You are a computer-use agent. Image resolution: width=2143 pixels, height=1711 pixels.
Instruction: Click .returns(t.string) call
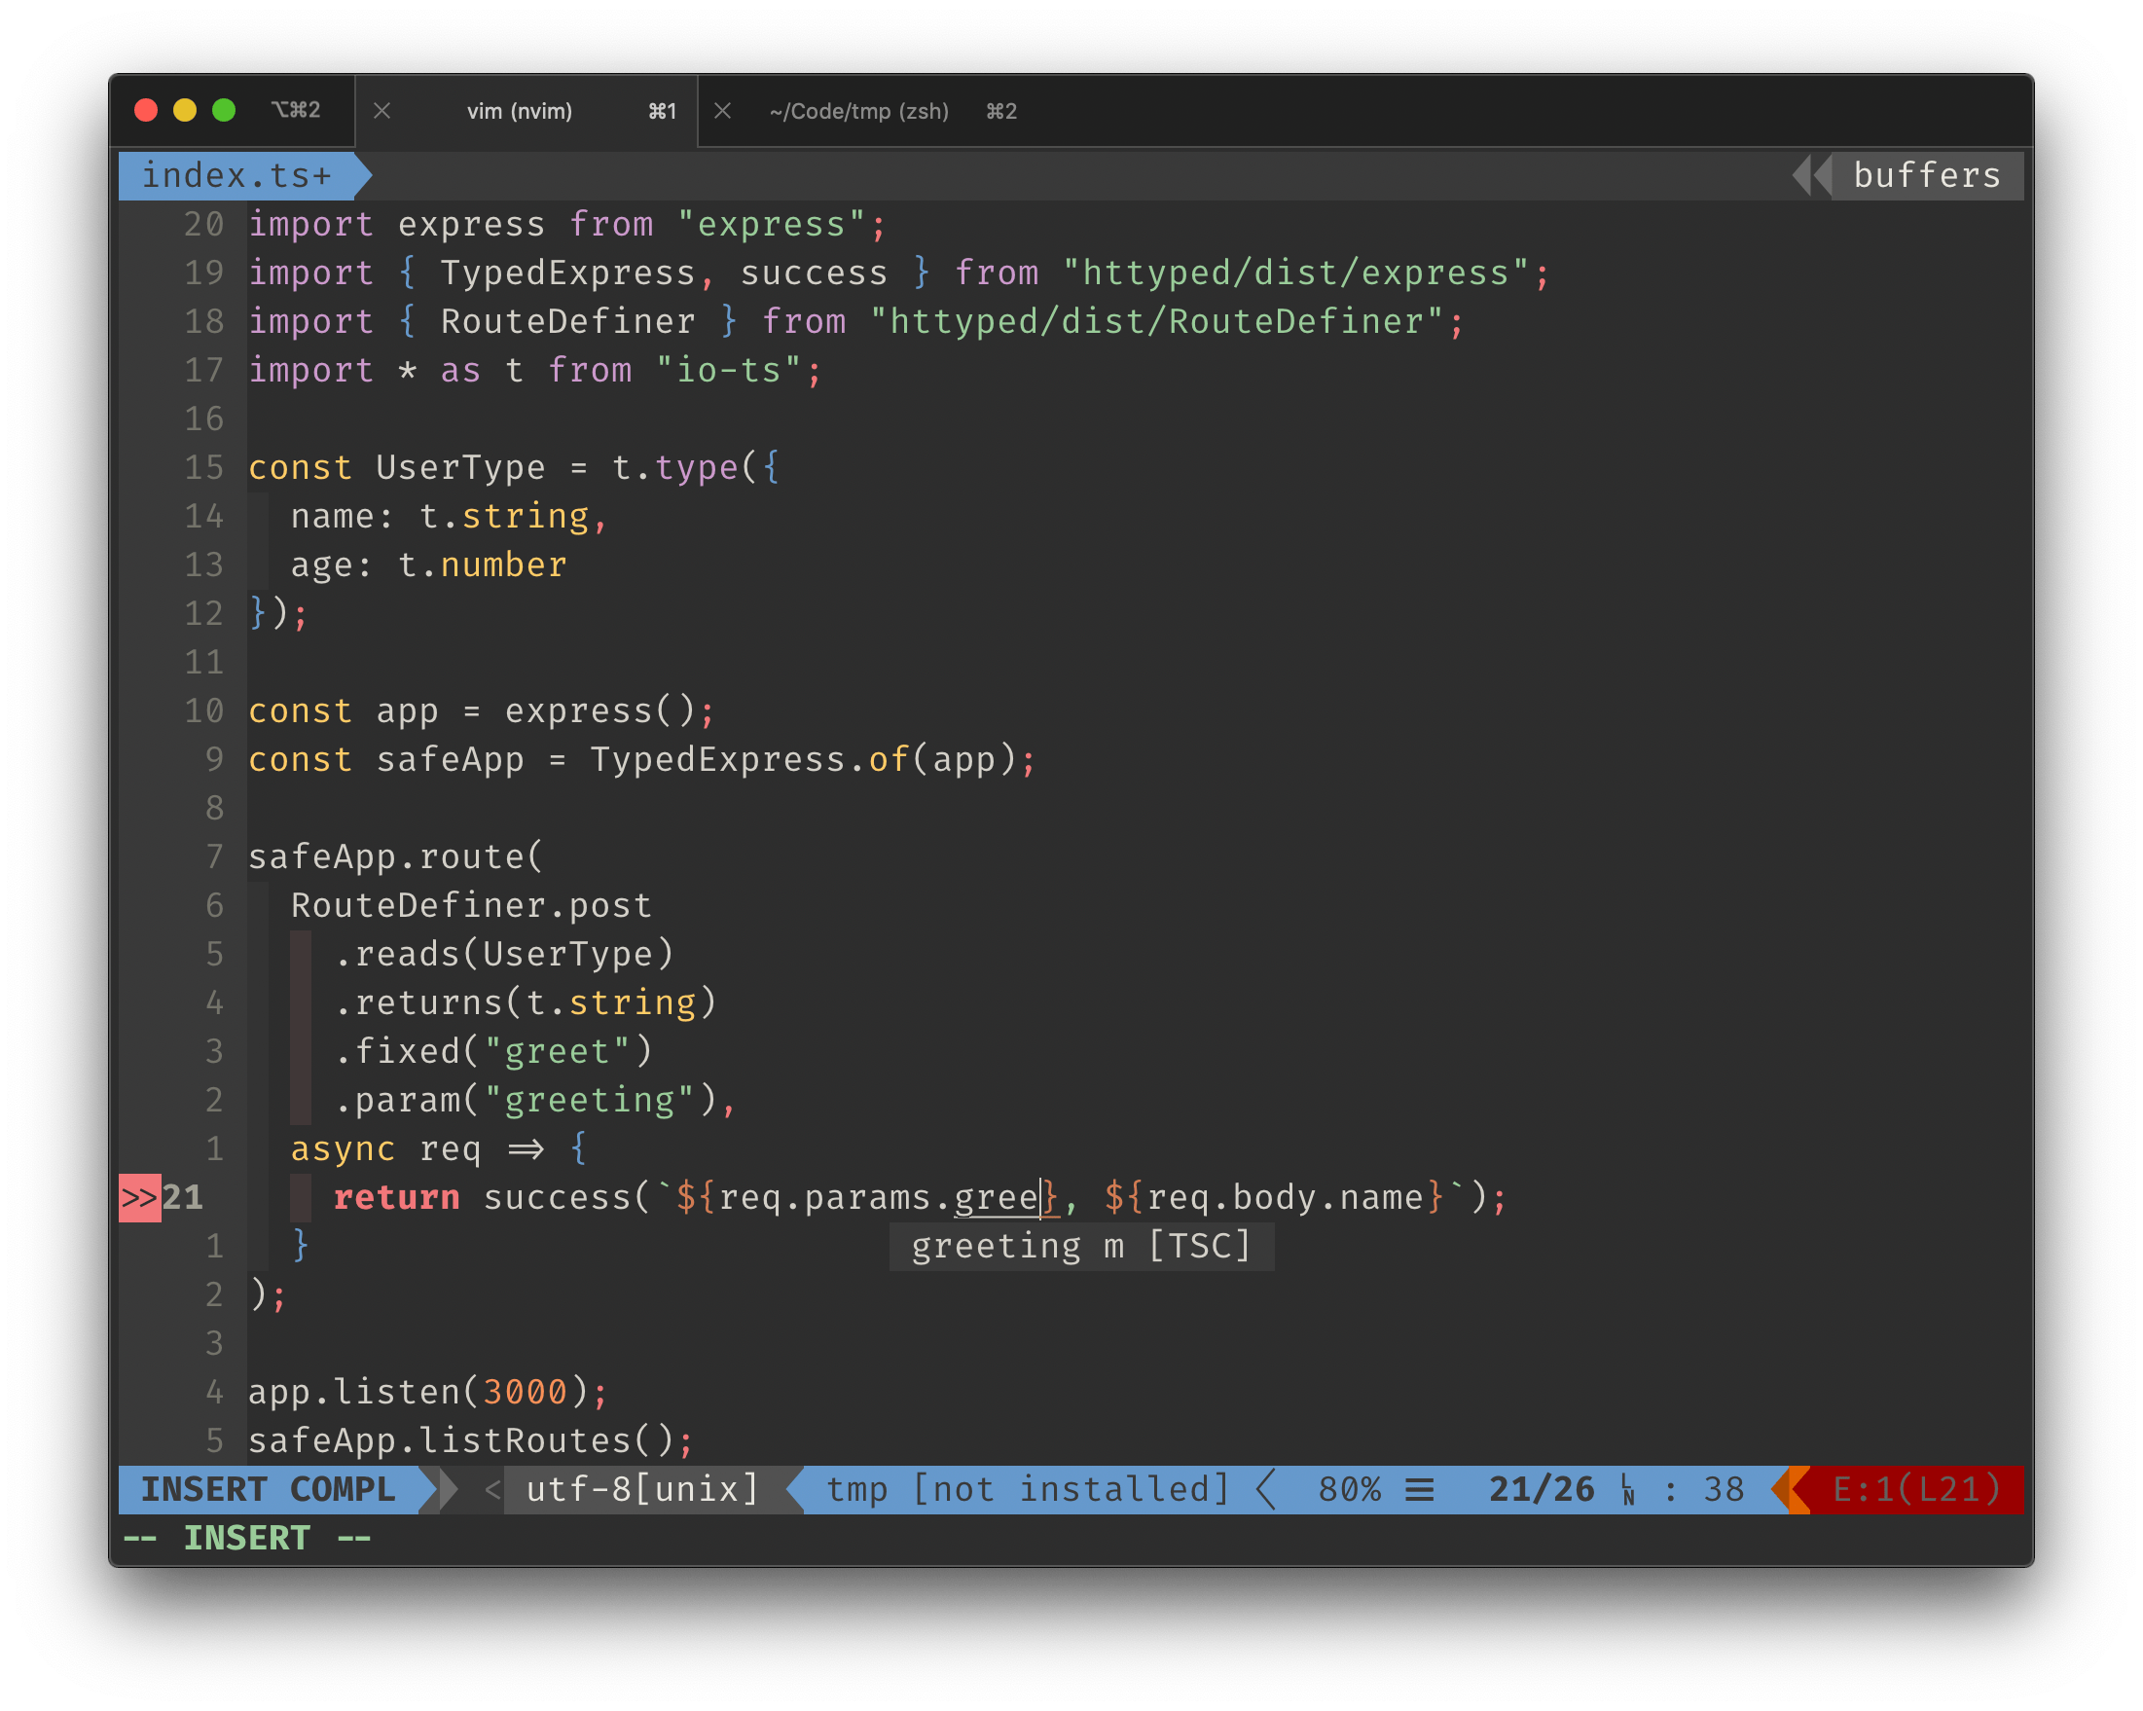[526, 1003]
